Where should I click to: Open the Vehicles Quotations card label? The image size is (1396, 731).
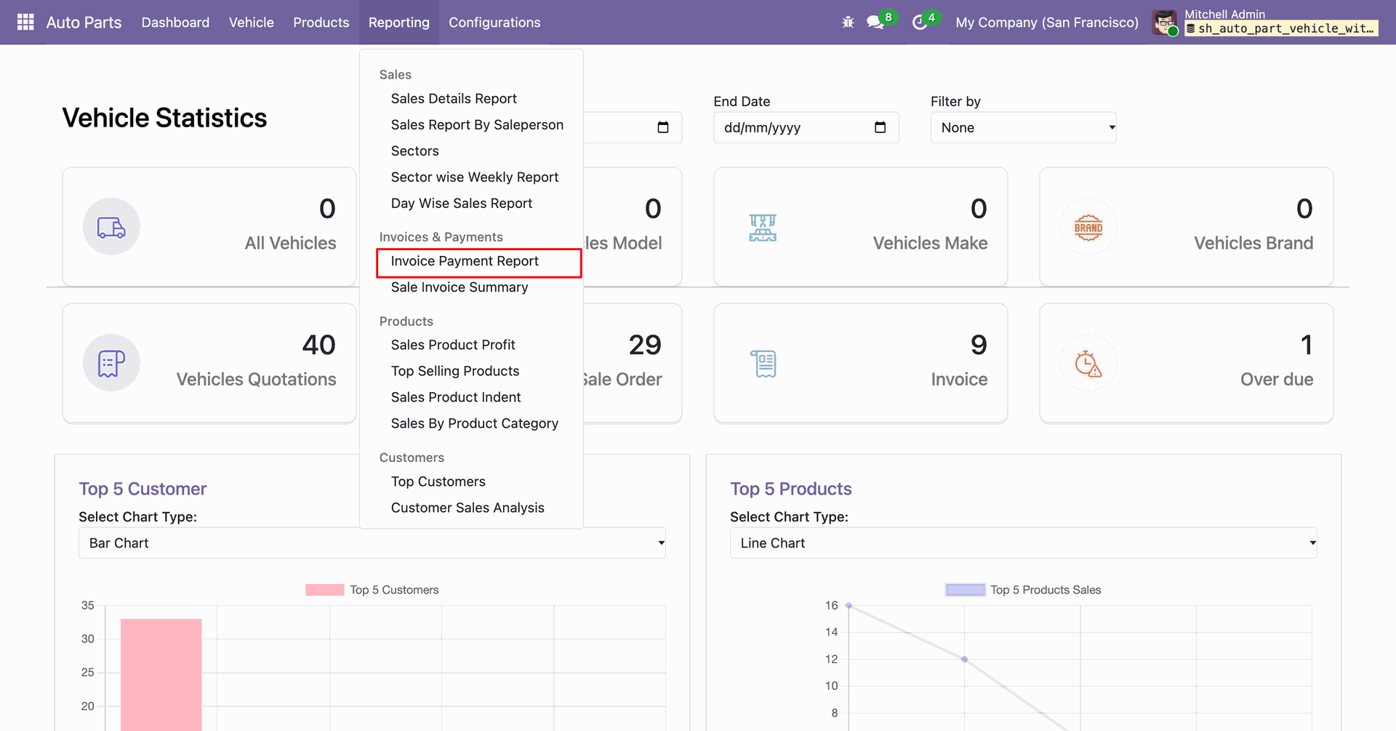[x=256, y=379]
